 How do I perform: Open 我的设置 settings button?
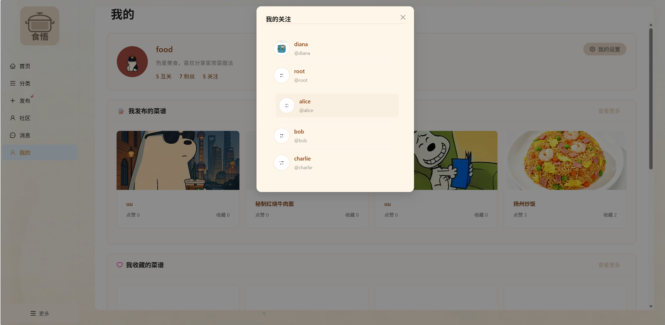[x=605, y=49]
